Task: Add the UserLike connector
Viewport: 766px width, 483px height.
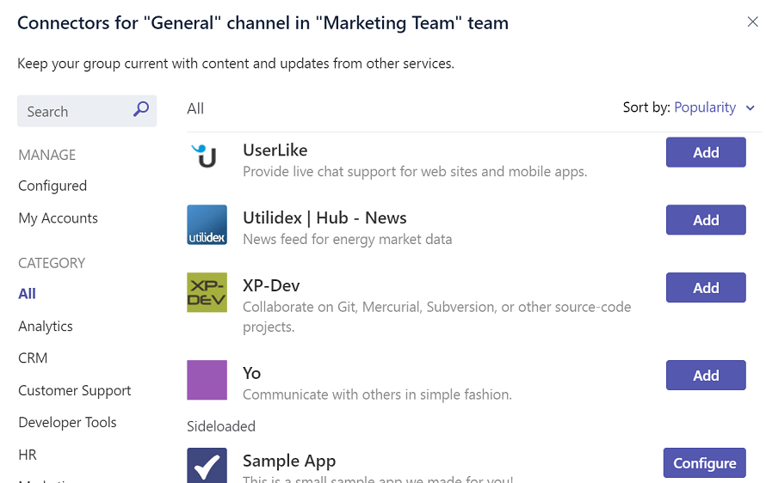Action: 706,152
